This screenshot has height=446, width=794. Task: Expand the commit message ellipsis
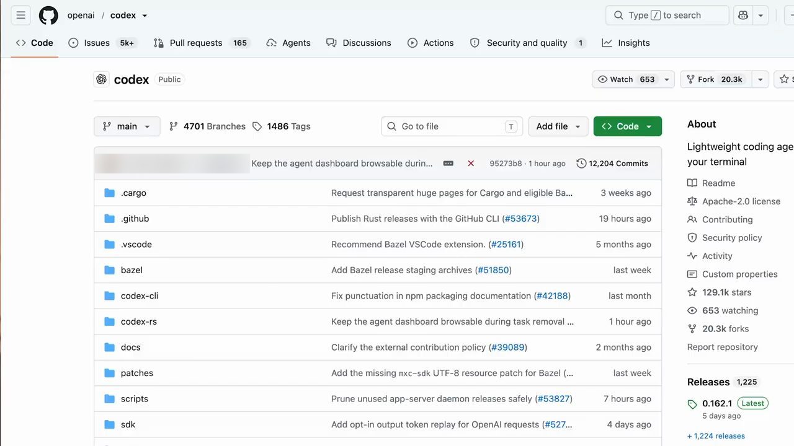448,164
